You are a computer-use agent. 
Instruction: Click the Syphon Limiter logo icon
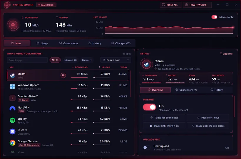(7, 5)
